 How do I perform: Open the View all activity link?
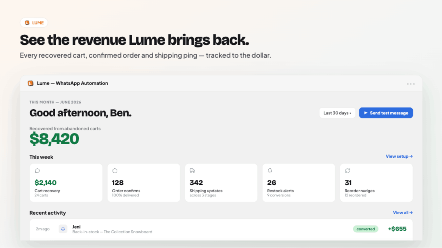(x=403, y=213)
